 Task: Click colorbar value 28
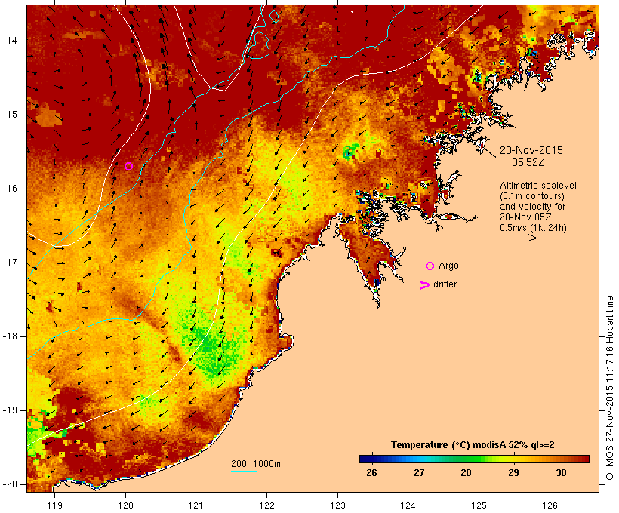tap(466, 473)
